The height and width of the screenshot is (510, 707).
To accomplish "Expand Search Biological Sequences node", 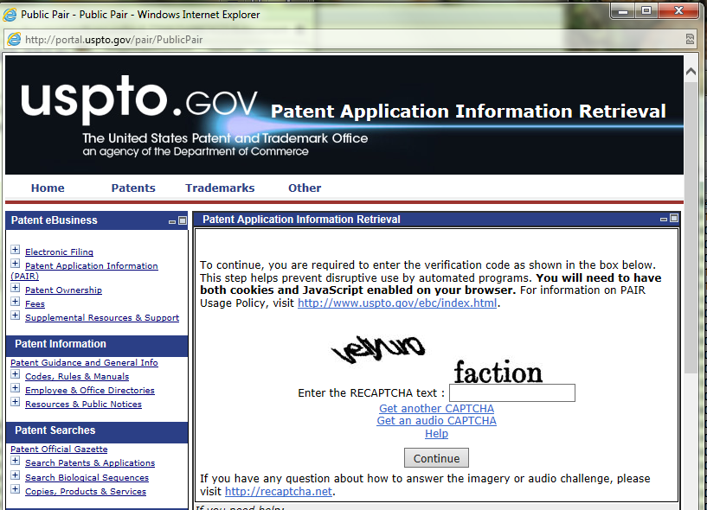I will (x=16, y=475).
